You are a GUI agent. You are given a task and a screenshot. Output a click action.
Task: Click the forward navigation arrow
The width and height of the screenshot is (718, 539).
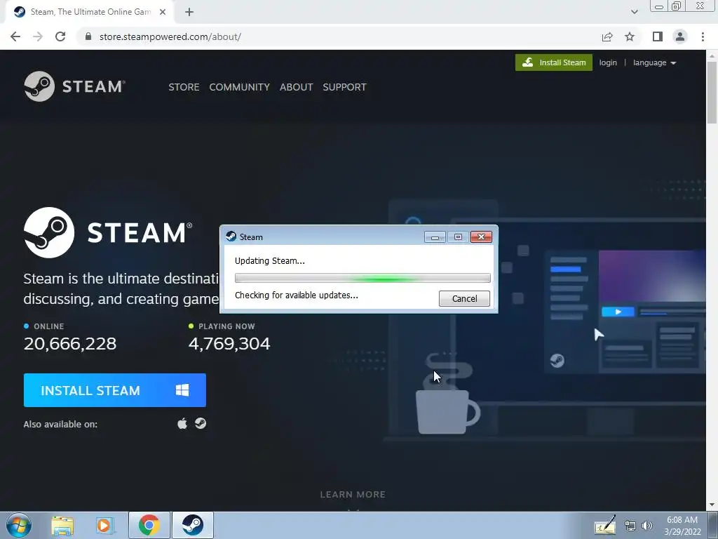(x=38, y=36)
